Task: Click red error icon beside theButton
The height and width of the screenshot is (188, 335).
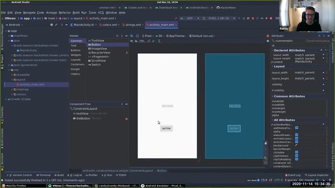Action: (127, 119)
